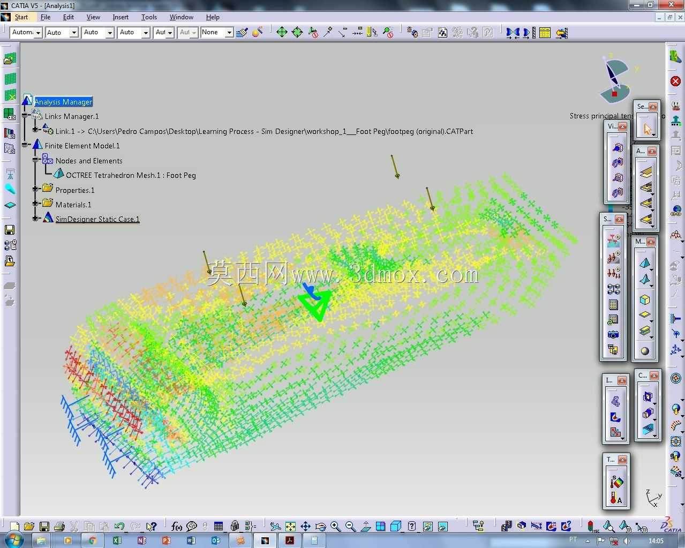685x548 pixels.
Task: Click the red circle X icon in the right toolbar
Action: click(675, 81)
